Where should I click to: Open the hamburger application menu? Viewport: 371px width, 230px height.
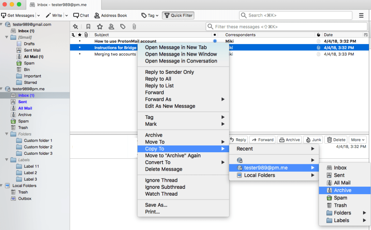(361, 16)
